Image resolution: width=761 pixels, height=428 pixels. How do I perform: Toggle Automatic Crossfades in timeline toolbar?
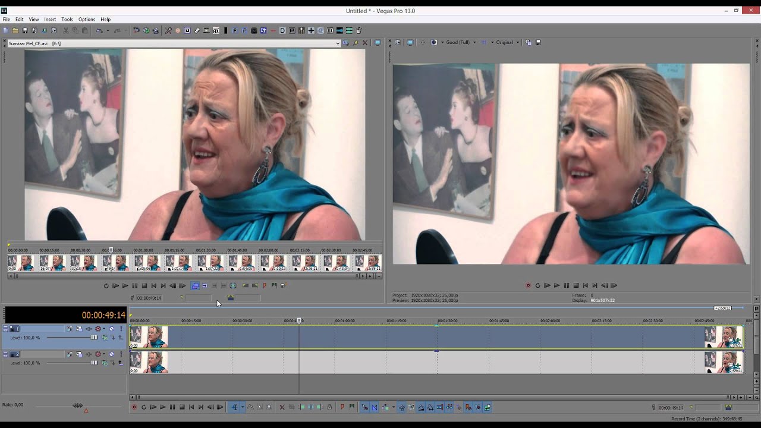tap(374, 407)
